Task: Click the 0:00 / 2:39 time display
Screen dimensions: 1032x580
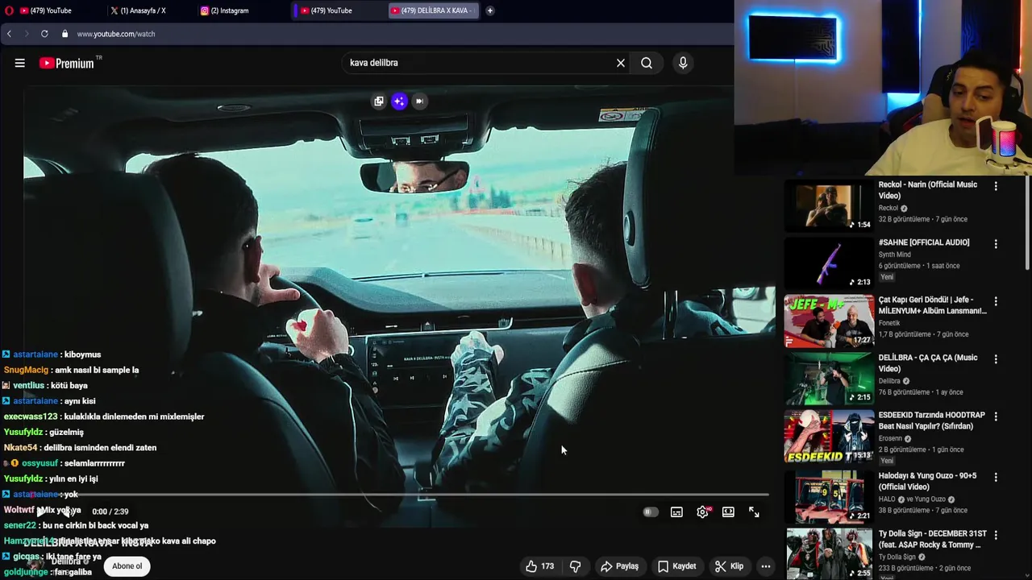Action: [110, 512]
